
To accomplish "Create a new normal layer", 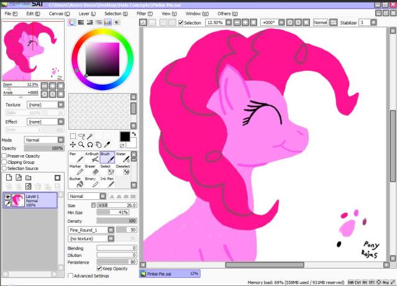I will click(x=9, y=177).
